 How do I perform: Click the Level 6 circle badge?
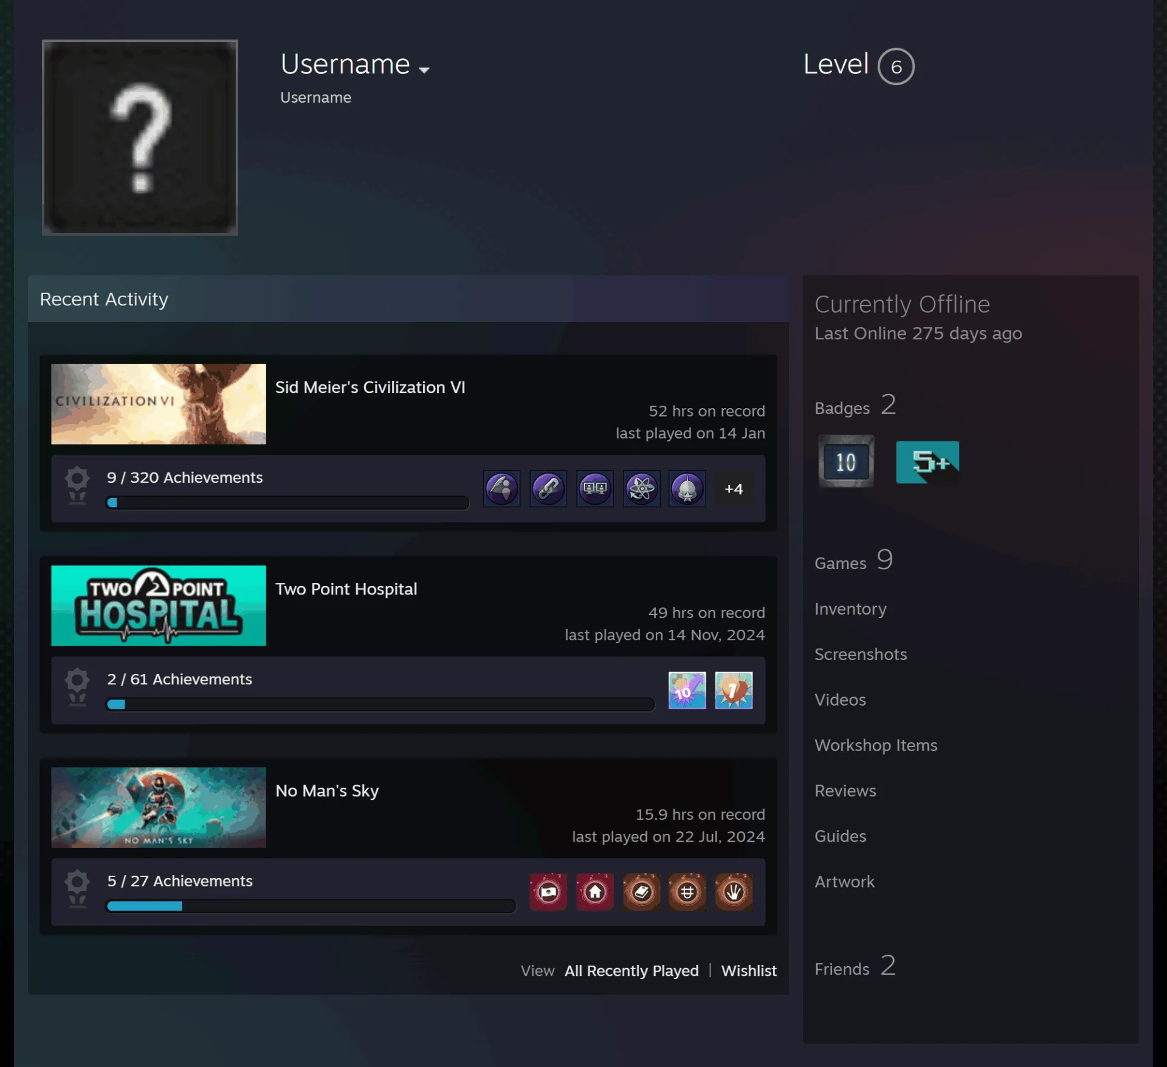[896, 66]
